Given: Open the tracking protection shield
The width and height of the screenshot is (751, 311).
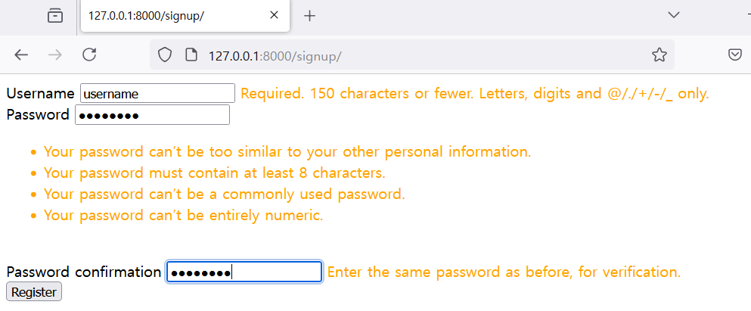Looking at the screenshot, I should (x=165, y=54).
